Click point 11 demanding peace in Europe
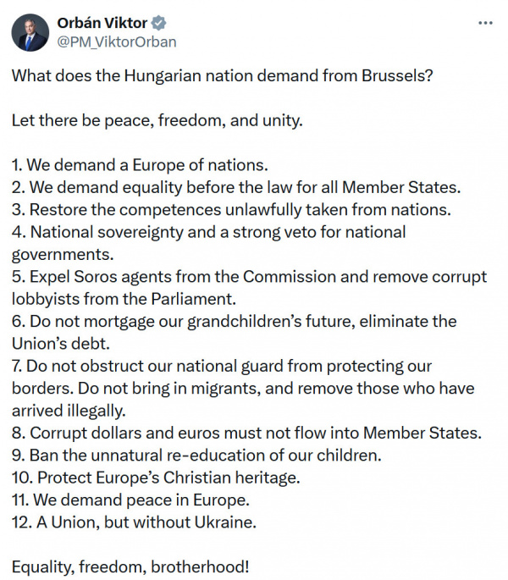The height and width of the screenshot is (580, 508). (x=130, y=500)
